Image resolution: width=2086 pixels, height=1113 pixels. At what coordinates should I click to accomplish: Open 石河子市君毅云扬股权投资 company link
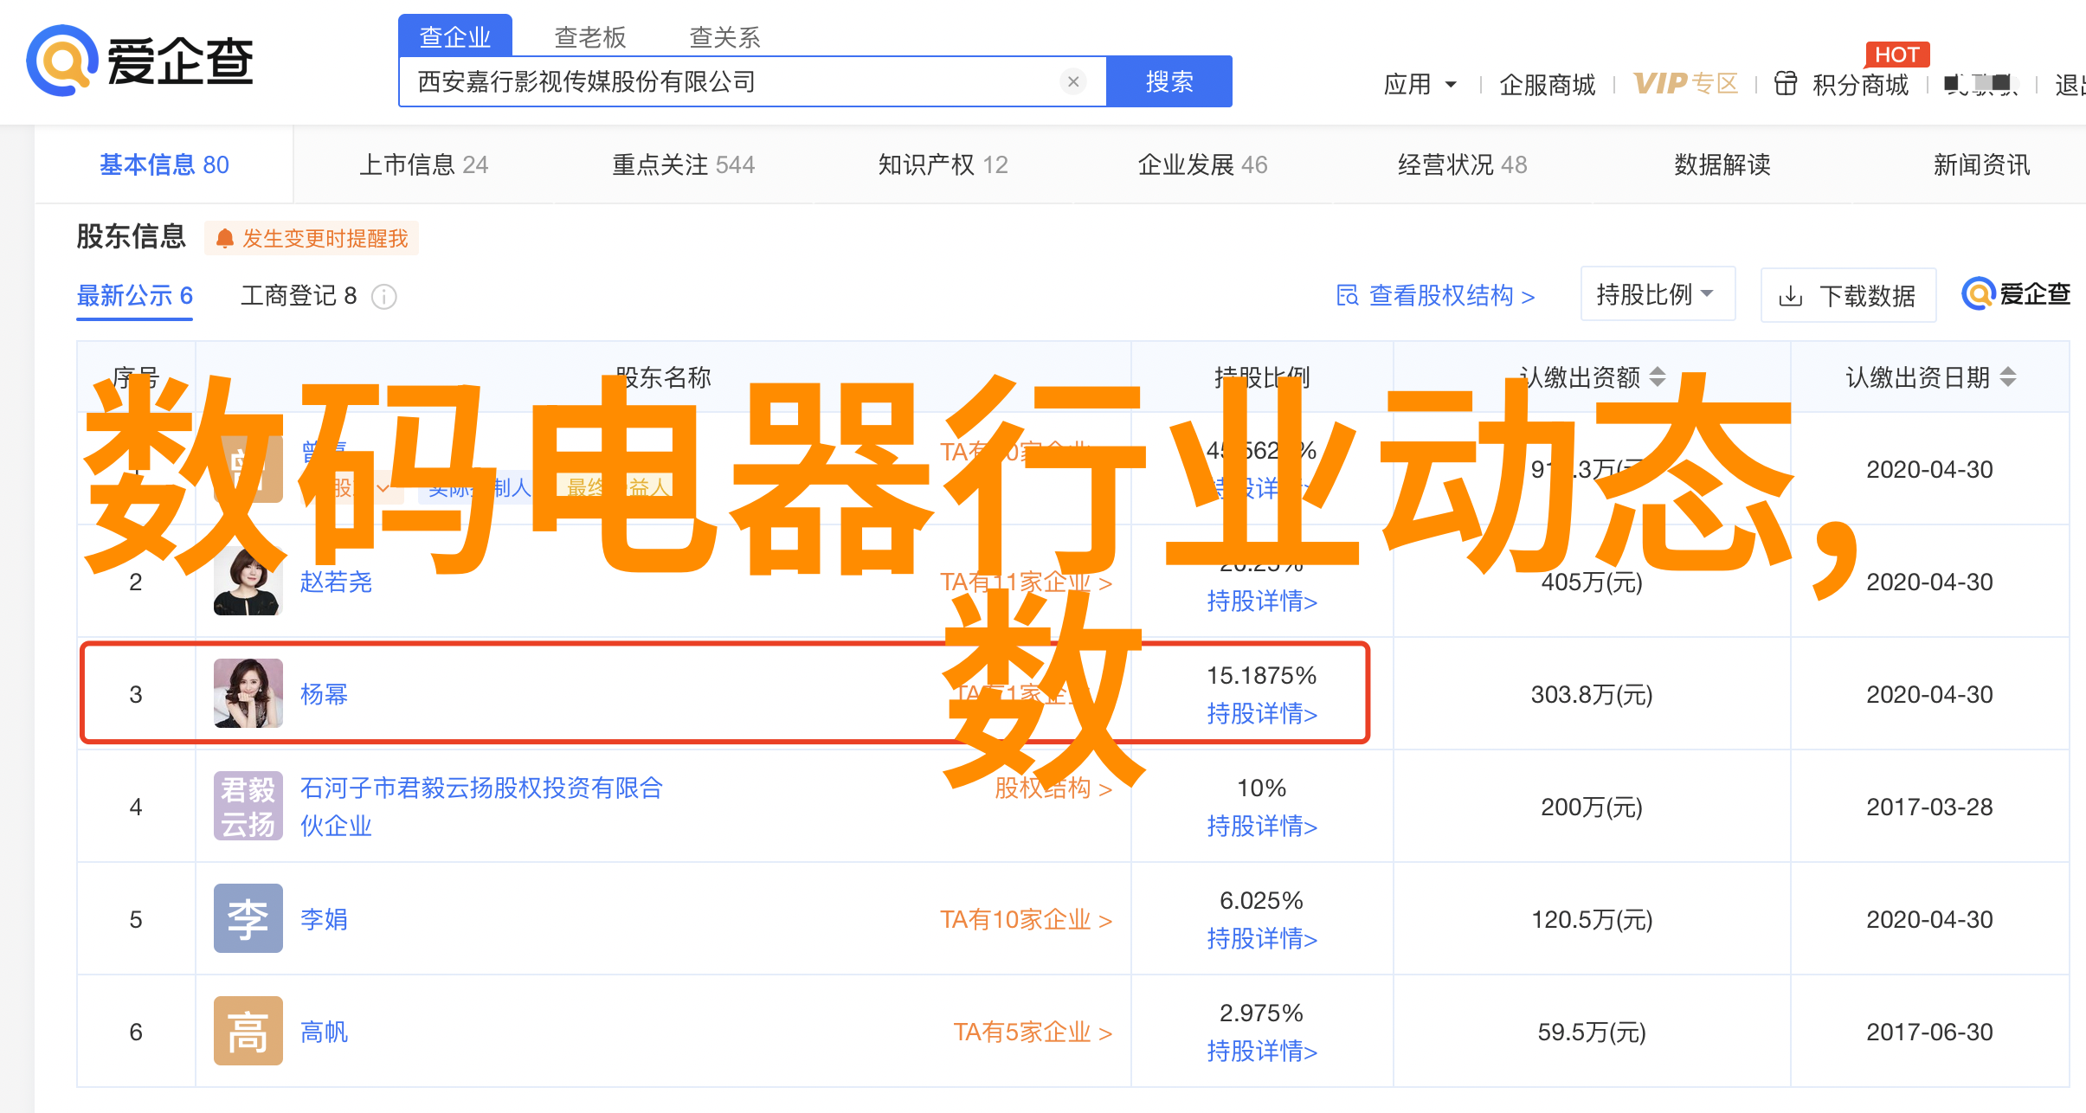481,807
